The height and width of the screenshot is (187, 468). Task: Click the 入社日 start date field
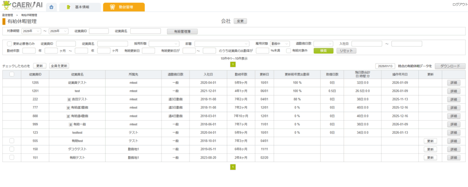coord(367,44)
